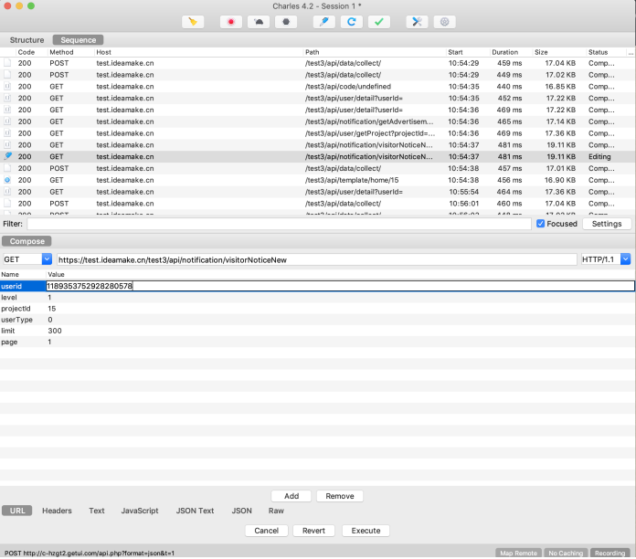Click the icon of the getAdvertisem row
The height and width of the screenshot is (559, 636).
point(7,121)
